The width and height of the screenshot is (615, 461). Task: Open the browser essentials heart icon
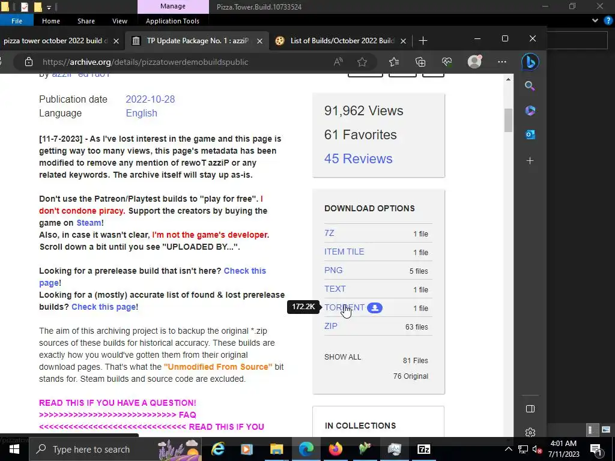click(447, 62)
